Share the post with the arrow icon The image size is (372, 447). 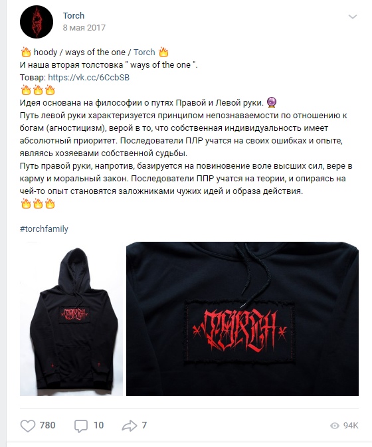pyautogui.click(x=130, y=426)
